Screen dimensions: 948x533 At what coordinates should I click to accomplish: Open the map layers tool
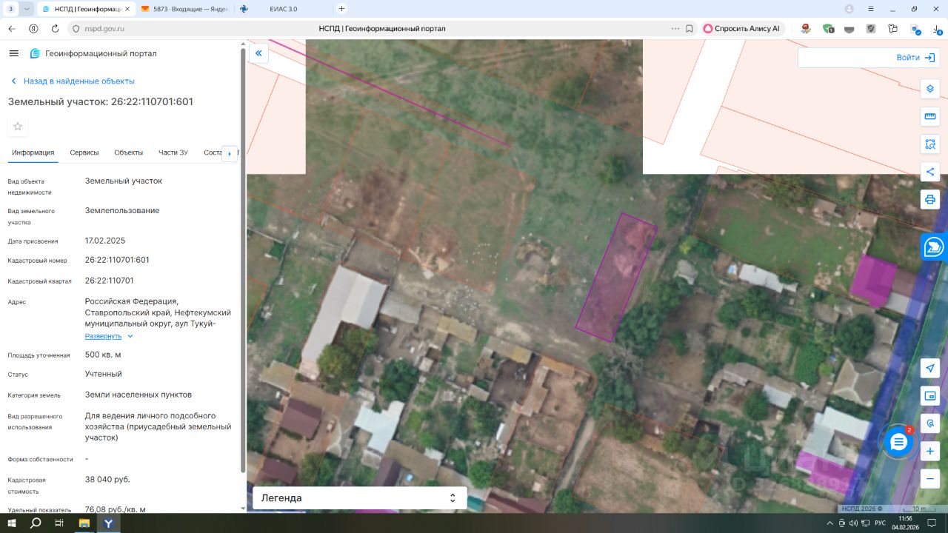(930, 89)
